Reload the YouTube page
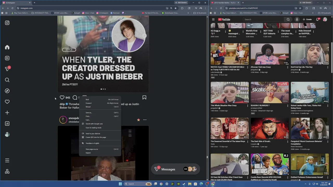This screenshot has width=333, height=187. point(221,8)
